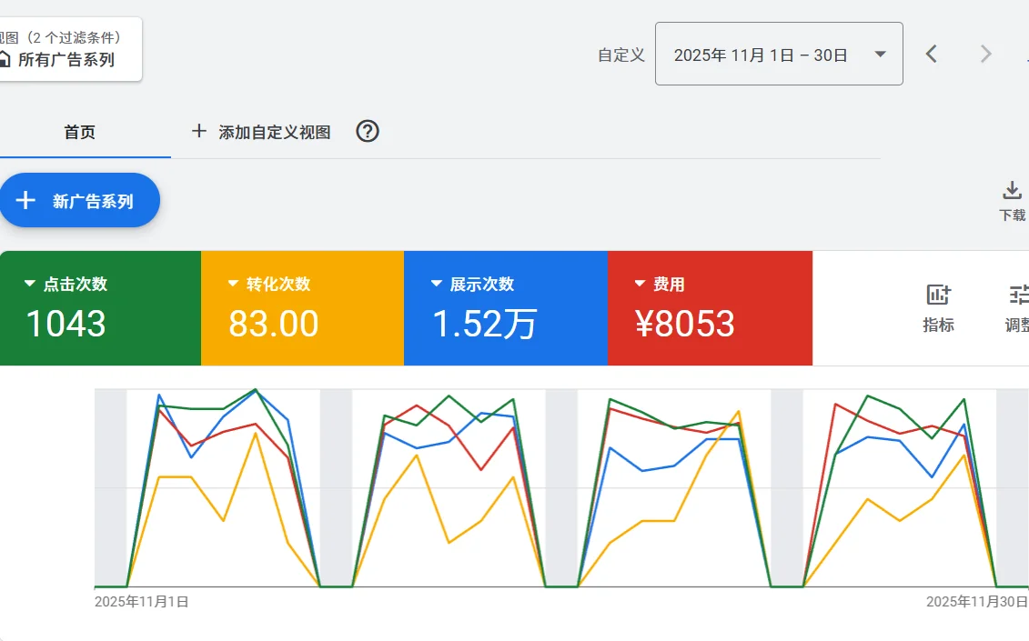The height and width of the screenshot is (641, 1029).
Task: Go to previous period with left chevron
Action: (932, 54)
